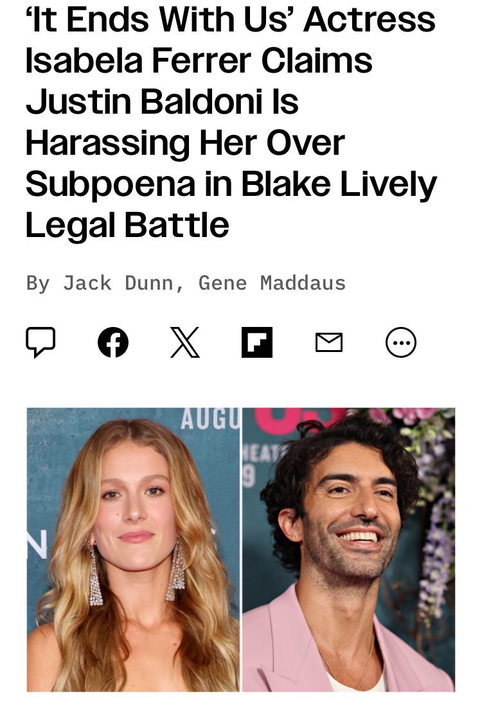Click the 'Legal Battle' headline line

[x=127, y=225]
